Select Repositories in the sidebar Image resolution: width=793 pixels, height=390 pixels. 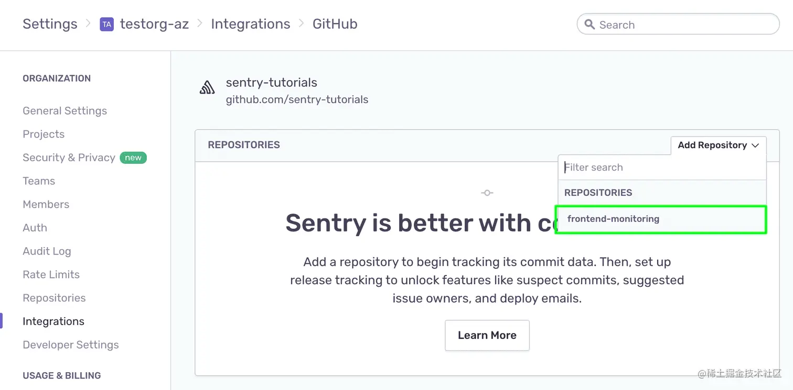click(54, 297)
